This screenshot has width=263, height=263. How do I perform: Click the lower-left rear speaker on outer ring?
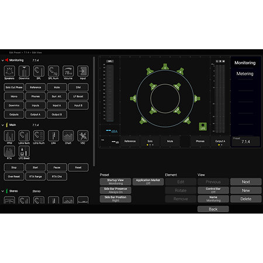click(143, 120)
